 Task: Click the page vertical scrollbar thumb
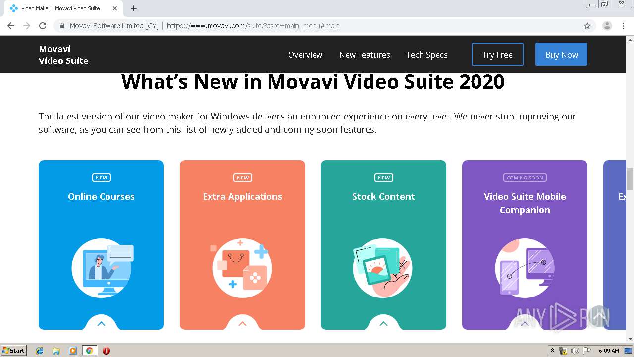point(630,179)
